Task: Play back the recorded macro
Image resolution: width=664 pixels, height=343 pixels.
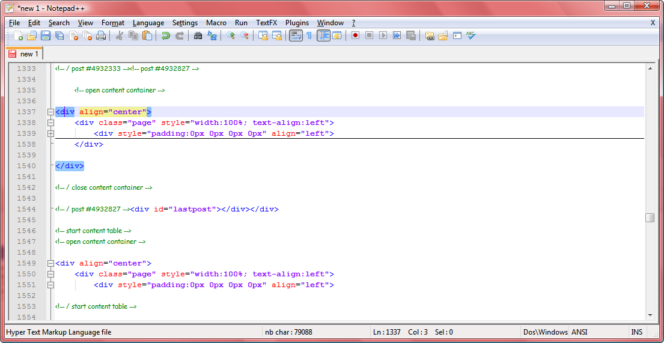Action: (x=383, y=36)
